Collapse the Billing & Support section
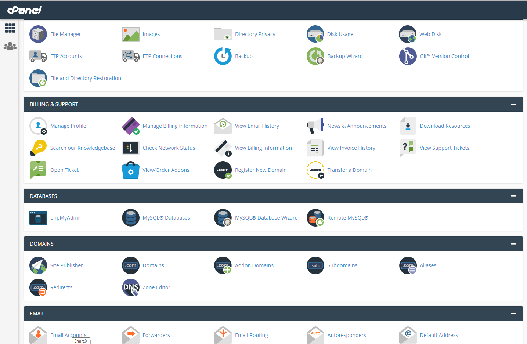Screen dimensions: 527x344 pos(513,104)
